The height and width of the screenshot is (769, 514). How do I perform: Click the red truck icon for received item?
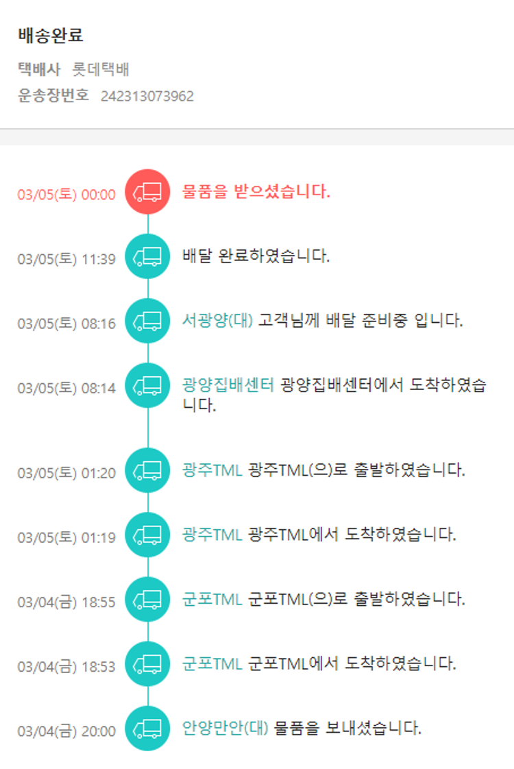[x=147, y=192]
